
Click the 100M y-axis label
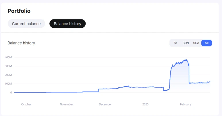tap(8, 84)
